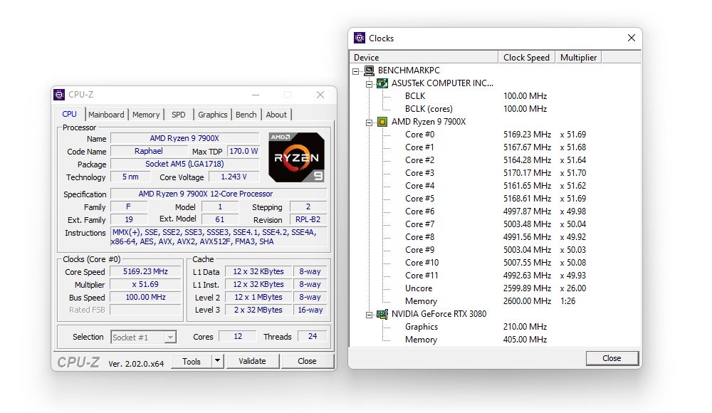Go to the Bench tab
Image resolution: width=712 pixels, height=413 pixels.
click(246, 115)
